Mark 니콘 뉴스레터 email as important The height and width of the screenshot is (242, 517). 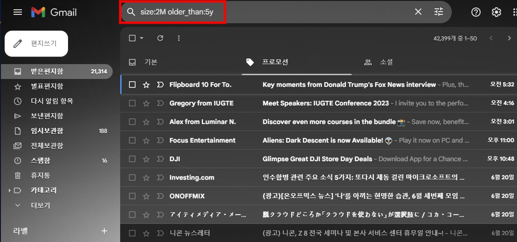pos(160,233)
